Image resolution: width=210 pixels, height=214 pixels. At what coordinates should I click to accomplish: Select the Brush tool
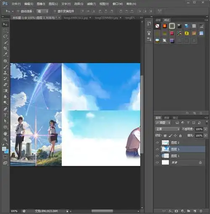pyautogui.click(x=5, y=67)
